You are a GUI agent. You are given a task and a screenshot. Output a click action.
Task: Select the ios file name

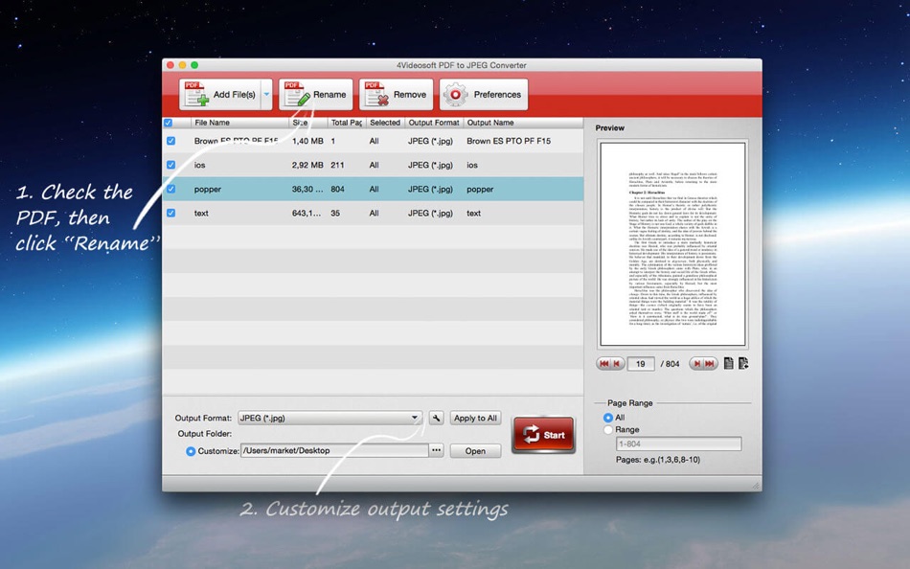[x=199, y=166]
